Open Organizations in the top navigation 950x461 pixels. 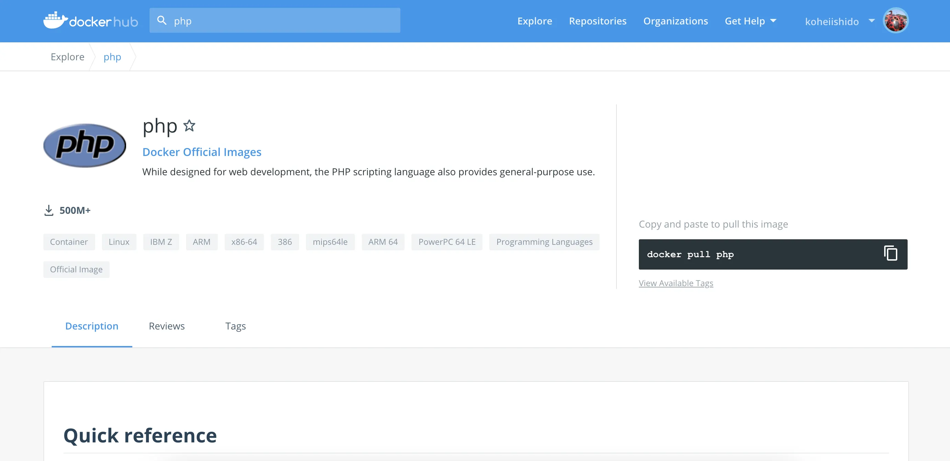675,21
